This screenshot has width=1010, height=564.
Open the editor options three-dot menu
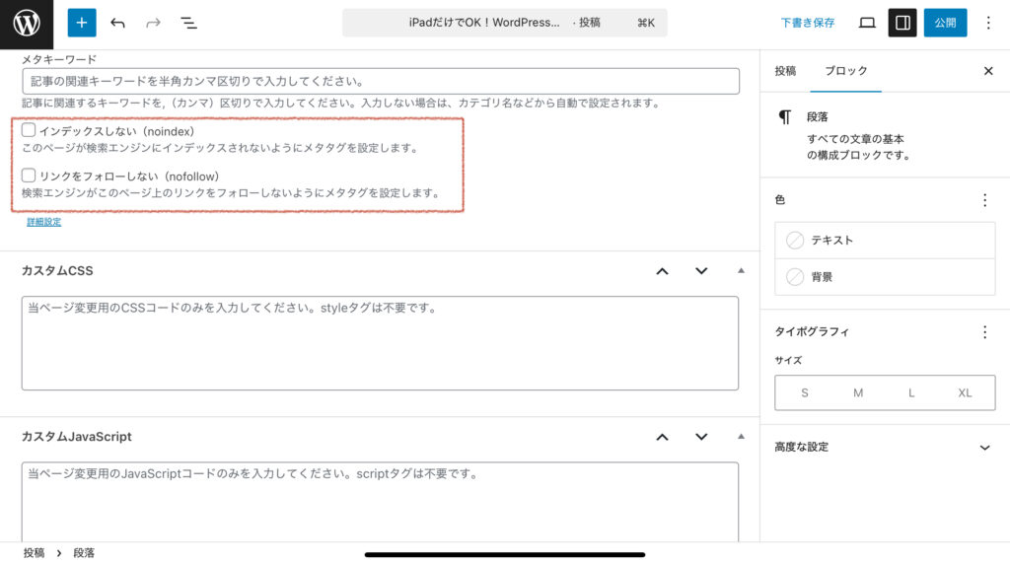[x=988, y=24]
